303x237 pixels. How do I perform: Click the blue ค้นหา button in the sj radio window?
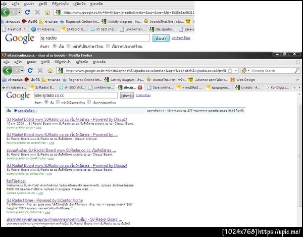point(161,38)
